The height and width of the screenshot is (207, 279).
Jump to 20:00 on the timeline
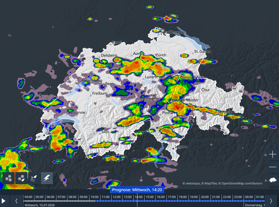[x=205, y=197]
